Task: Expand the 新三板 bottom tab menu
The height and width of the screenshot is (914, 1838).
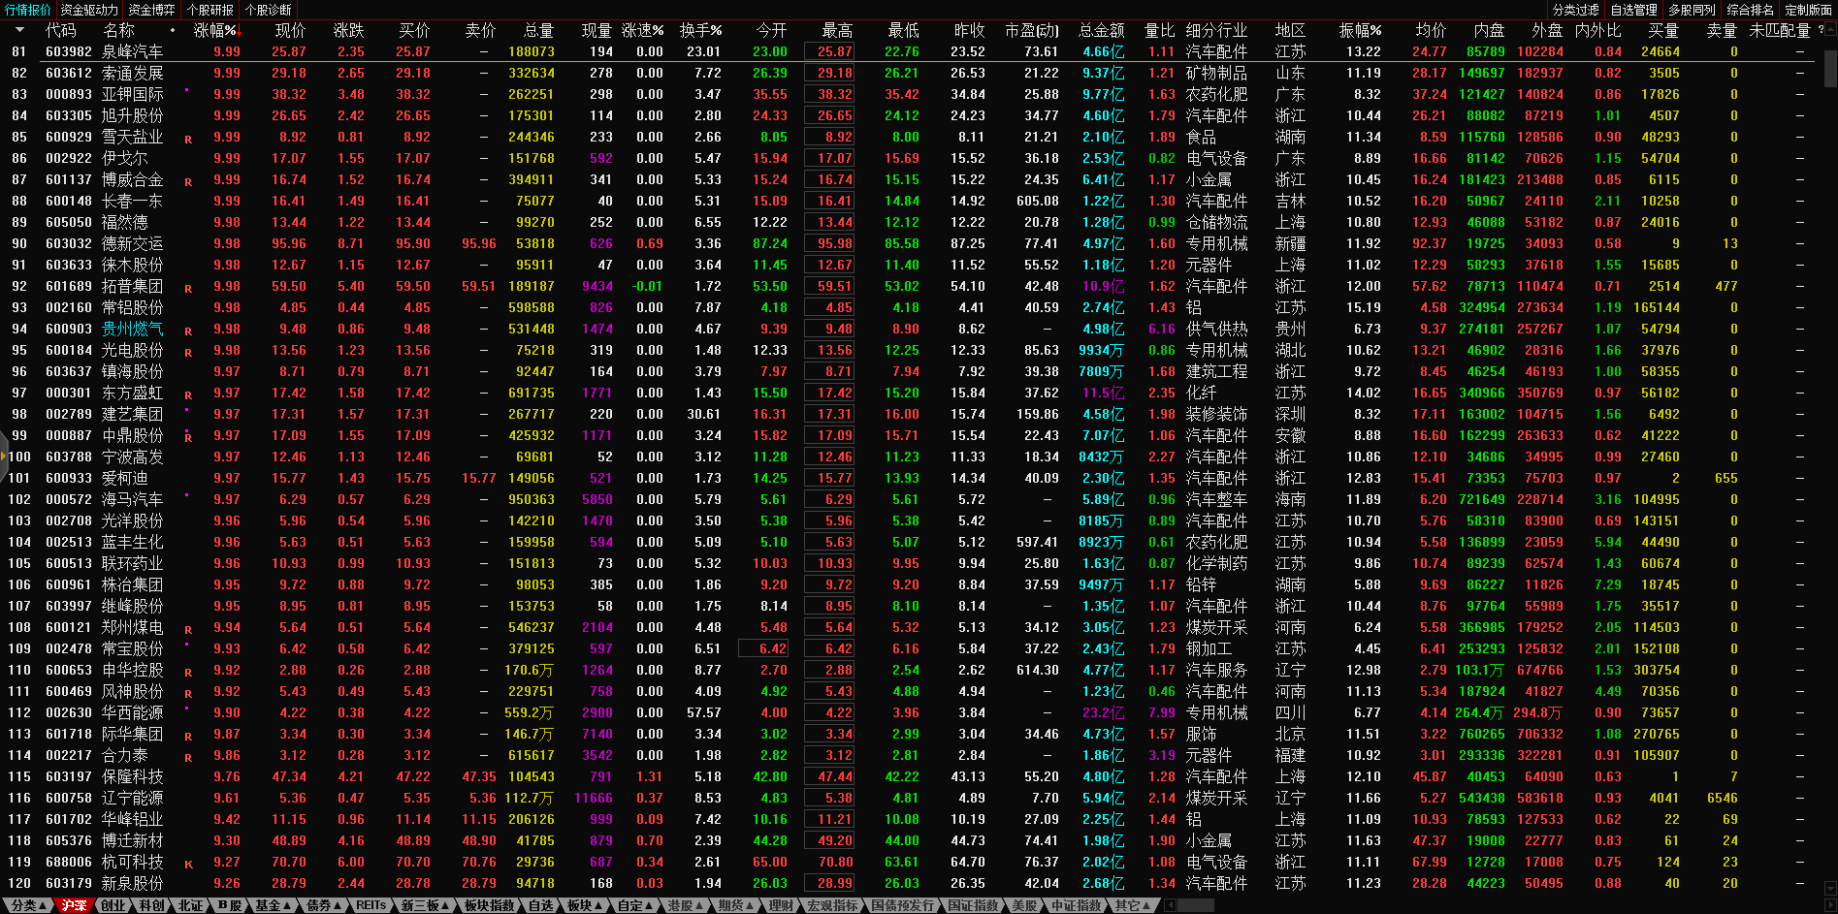Action: click(x=426, y=905)
